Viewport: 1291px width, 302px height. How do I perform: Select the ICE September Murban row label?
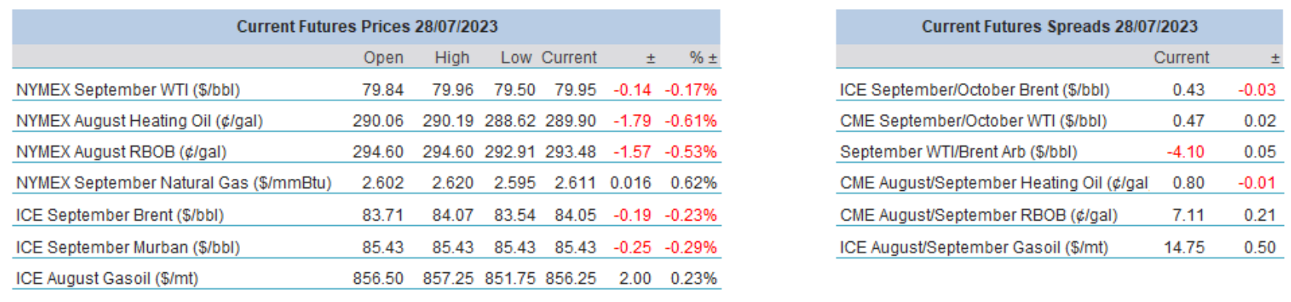click(128, 247)
